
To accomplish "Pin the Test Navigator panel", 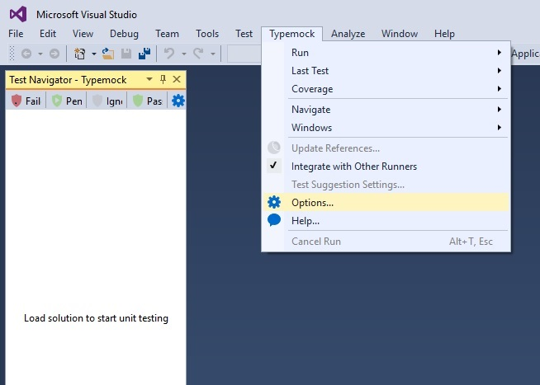I will pyautogui.click(x=163, y=79).
